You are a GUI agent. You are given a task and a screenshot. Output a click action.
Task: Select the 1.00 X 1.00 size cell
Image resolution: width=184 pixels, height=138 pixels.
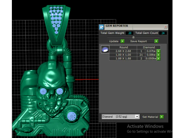pos(123,55)
